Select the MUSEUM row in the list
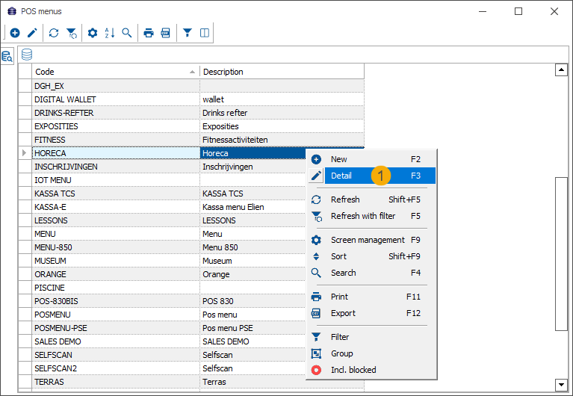Screen dimensions: 573x396 coord(112,261)
